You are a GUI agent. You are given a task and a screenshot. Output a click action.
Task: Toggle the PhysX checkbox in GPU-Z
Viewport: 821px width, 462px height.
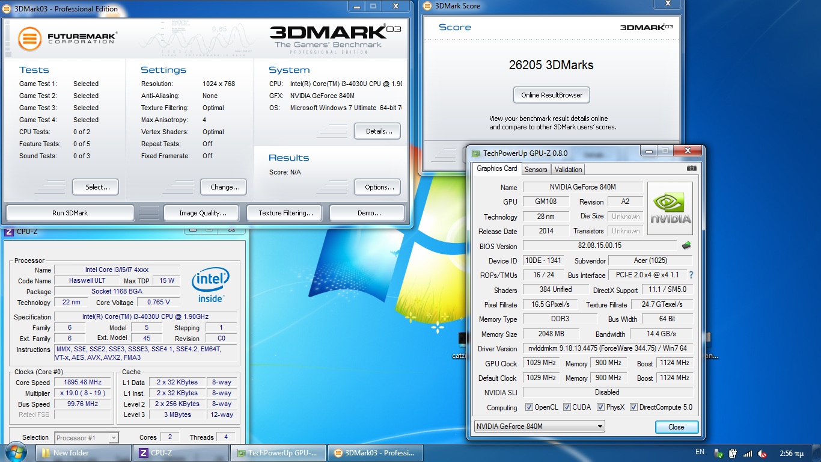600,407
